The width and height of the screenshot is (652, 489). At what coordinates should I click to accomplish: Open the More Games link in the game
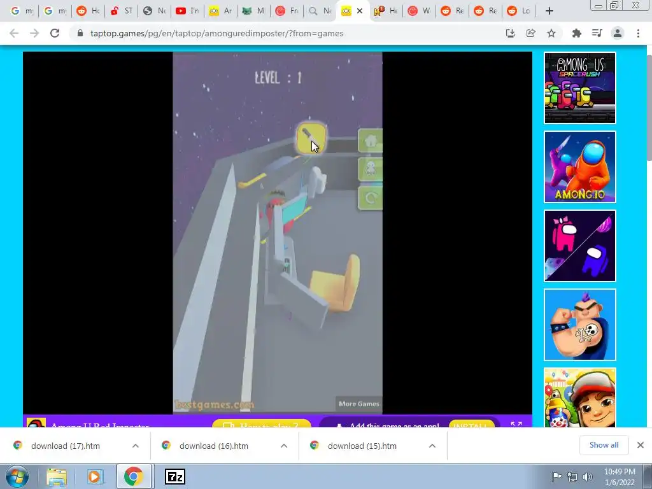(359, 404)
